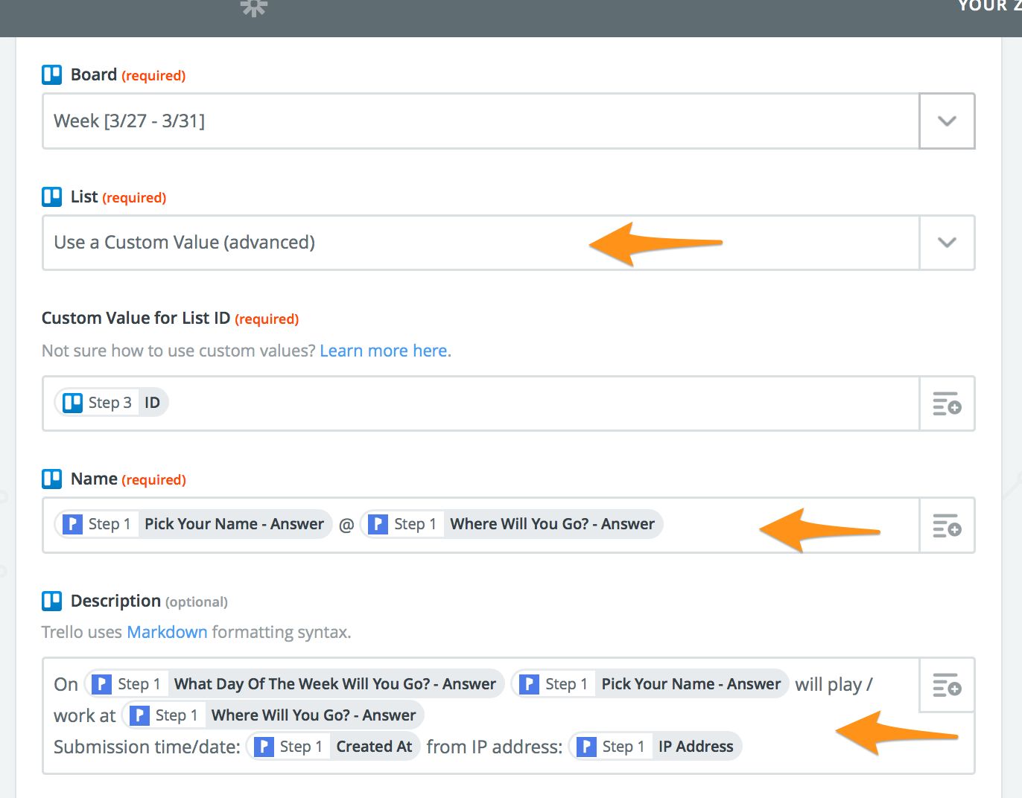Click the 'from IP address:' text
Screen dimensions: 1022x798
click(x=495, y=747)
